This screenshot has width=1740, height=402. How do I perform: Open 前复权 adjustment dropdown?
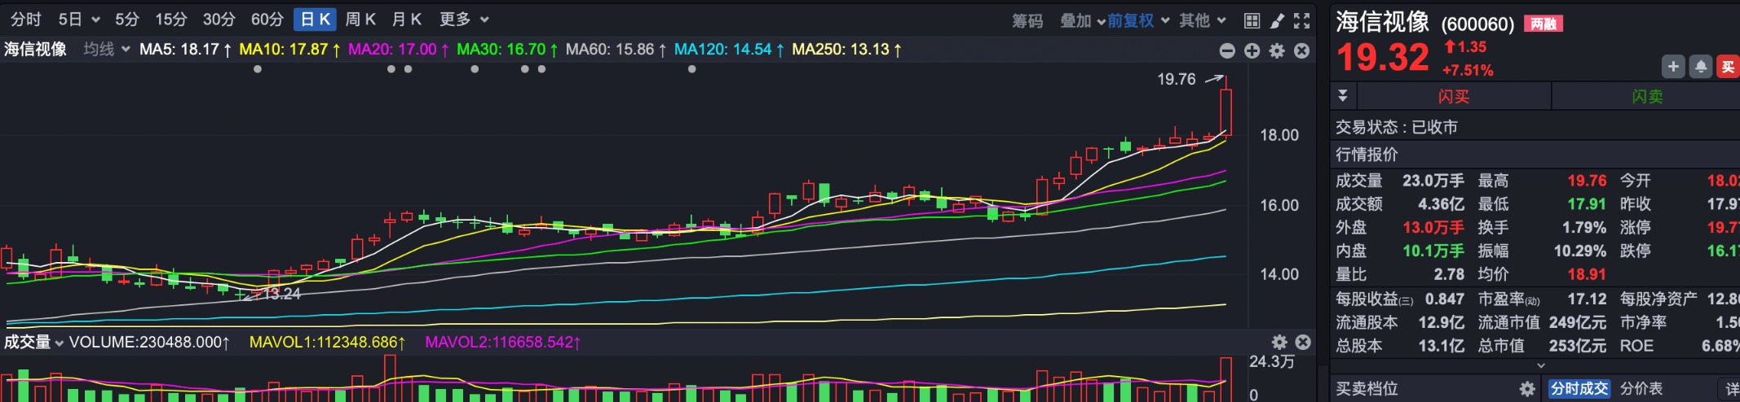tap(1137, 20)
